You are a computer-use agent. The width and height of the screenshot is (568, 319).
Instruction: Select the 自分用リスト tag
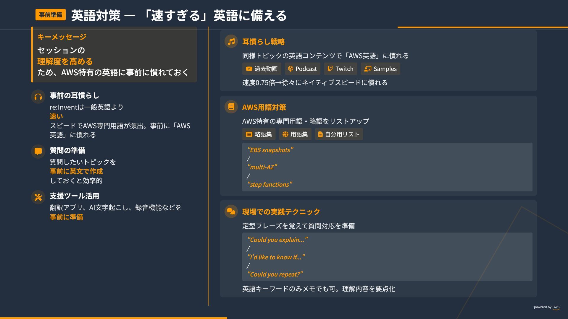tap(338, 134)
